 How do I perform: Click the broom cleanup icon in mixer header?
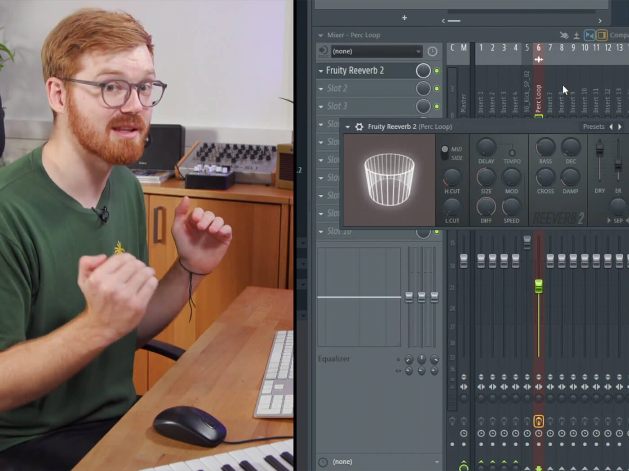(x=563, y=35)
